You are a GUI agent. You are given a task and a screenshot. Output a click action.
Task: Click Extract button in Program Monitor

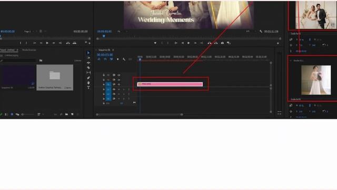point(216,43)
